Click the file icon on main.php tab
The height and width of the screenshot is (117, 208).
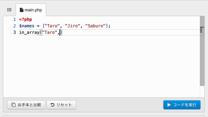tap(21, 10)
